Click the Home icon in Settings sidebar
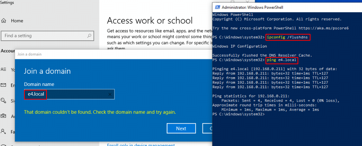This screenshot has height=146, width=362. 3,21
